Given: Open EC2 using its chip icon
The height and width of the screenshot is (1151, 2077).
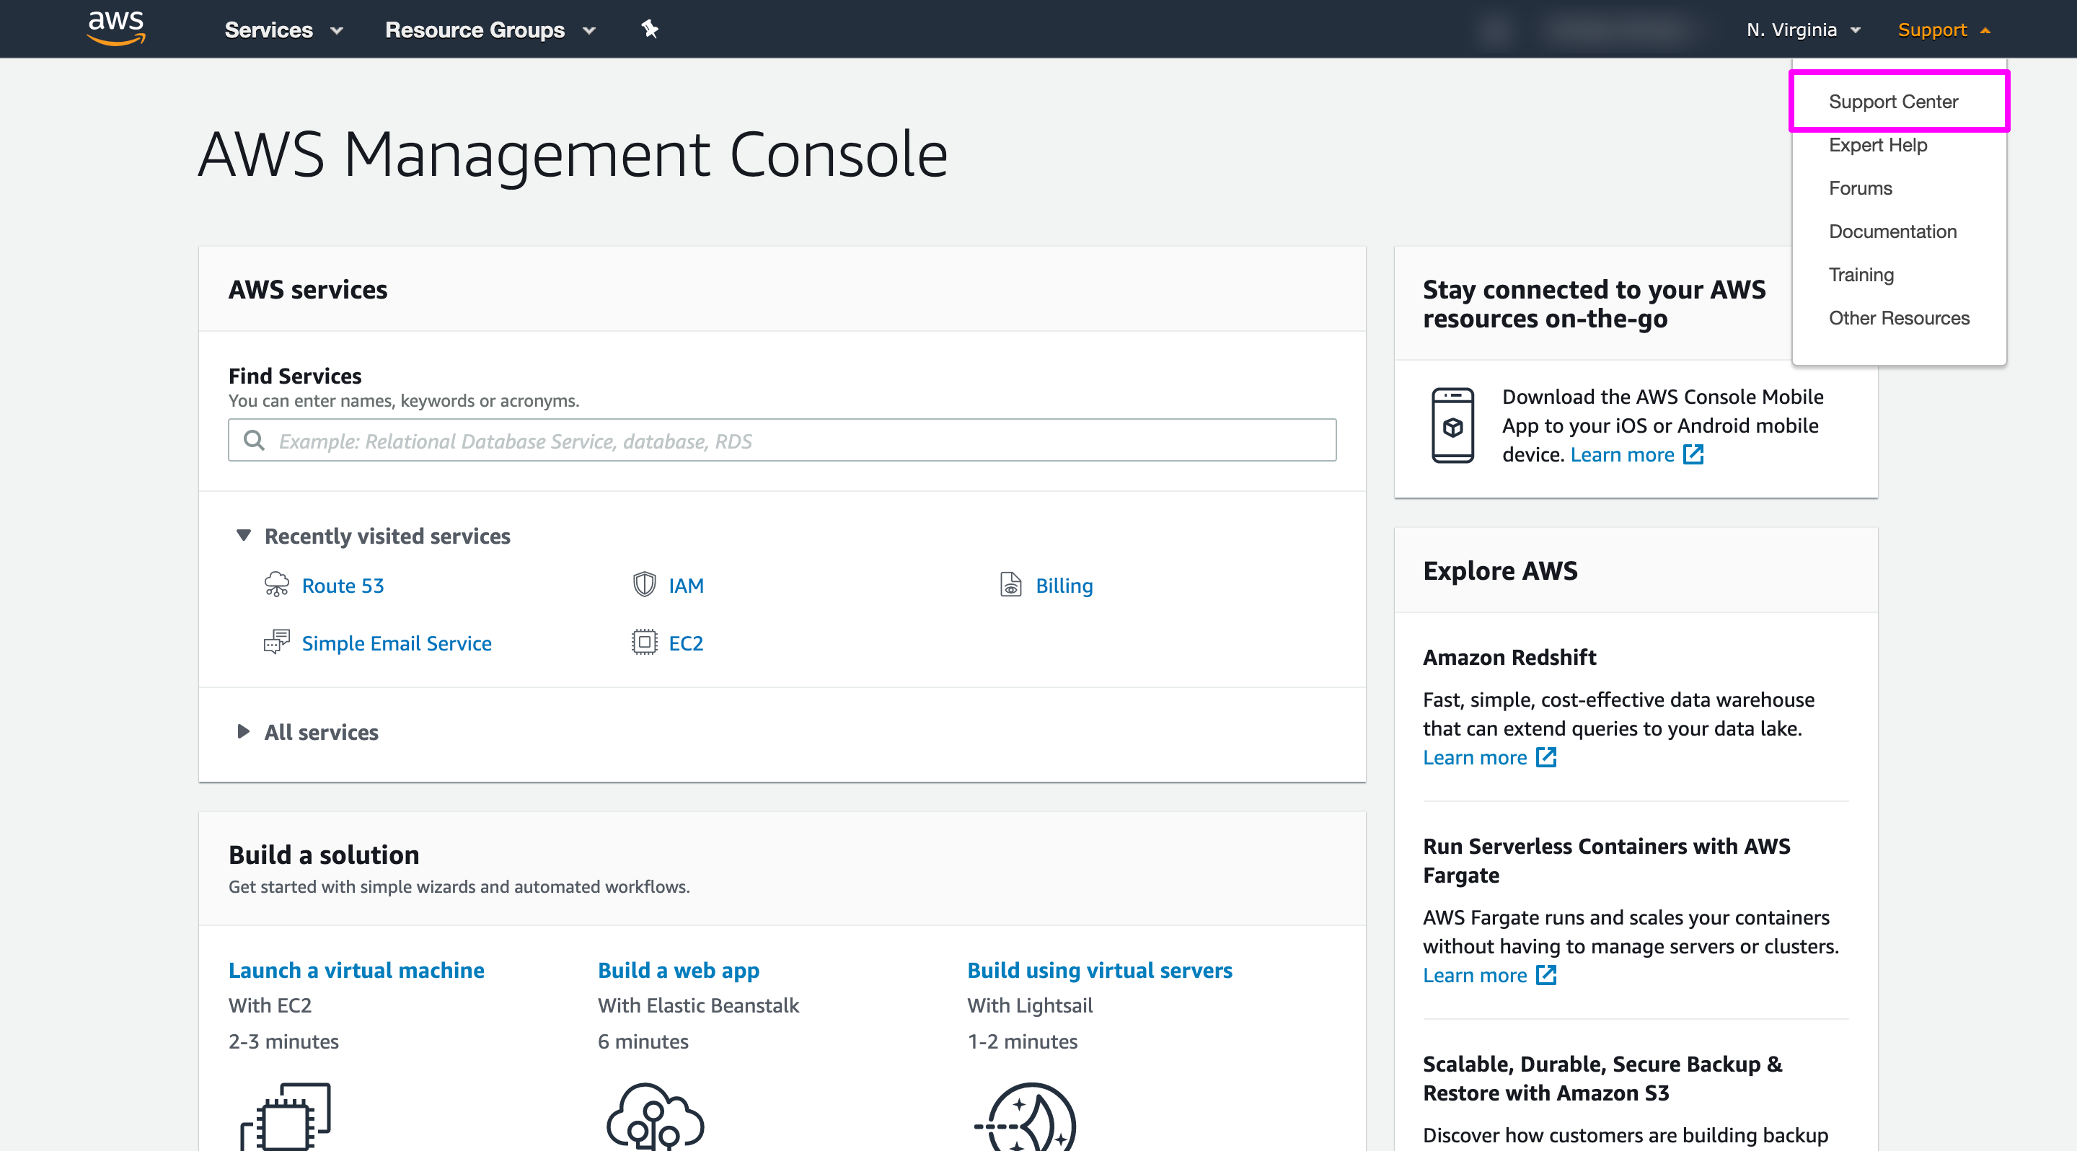Looking at the screenshot, I should pyautogui.click(x=643, y=642).
